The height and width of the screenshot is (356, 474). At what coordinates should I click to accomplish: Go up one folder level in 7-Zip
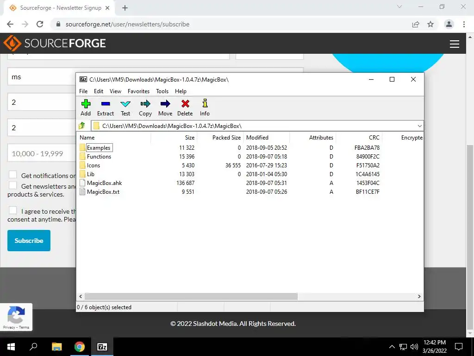click(81, 126)
